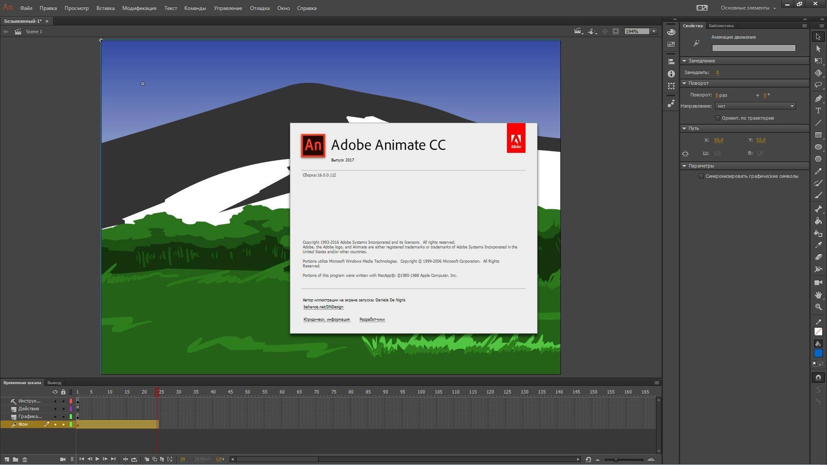Screen dimensions: 827x465
Task: Select the Rectangle tool
Action: pyautogui.click(x=818, y=135)
